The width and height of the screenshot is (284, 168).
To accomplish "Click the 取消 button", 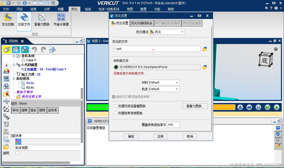I will [x=190, y=137].
